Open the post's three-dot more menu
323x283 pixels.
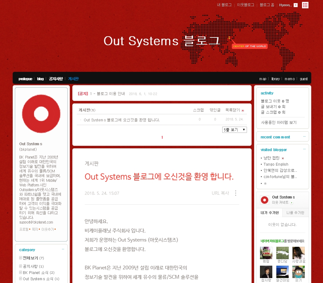point(236,193)
